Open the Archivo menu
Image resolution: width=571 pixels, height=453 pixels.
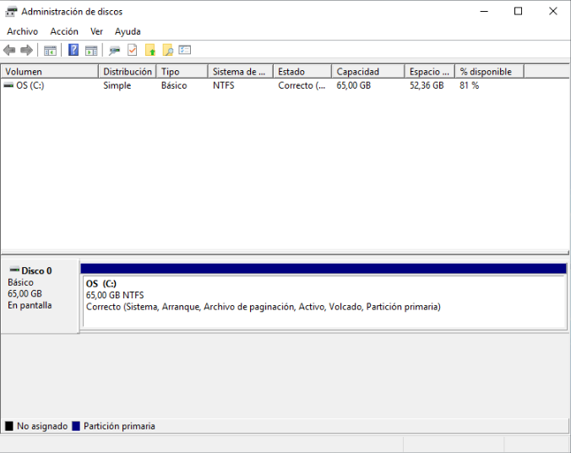22,31
